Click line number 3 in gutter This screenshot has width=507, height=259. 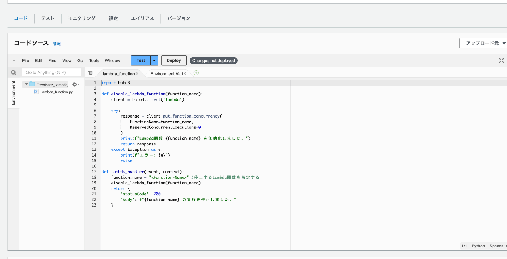(95, 94)
